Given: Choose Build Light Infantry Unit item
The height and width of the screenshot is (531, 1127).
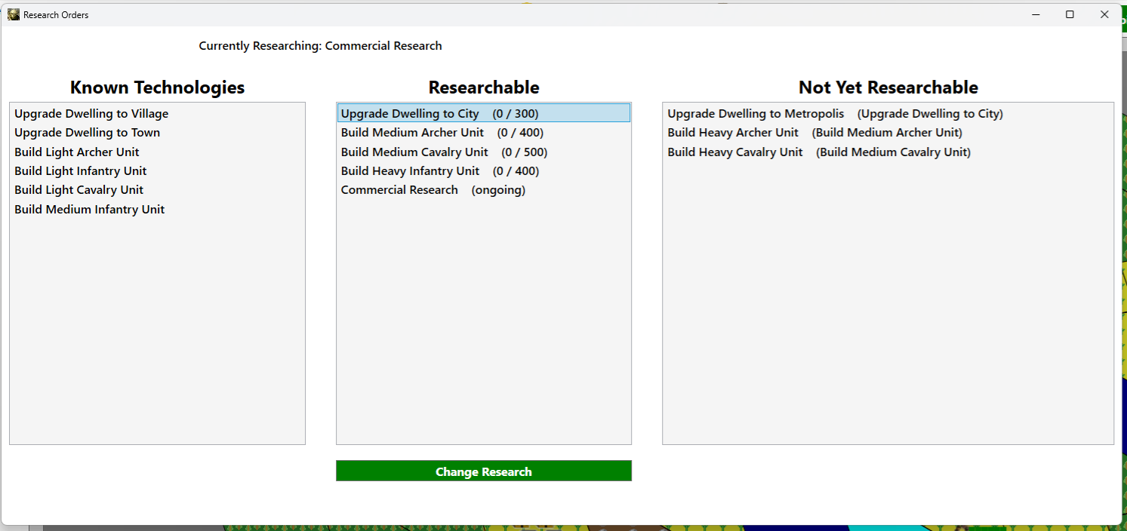Looking at the screenshot, I should [81, 171].
